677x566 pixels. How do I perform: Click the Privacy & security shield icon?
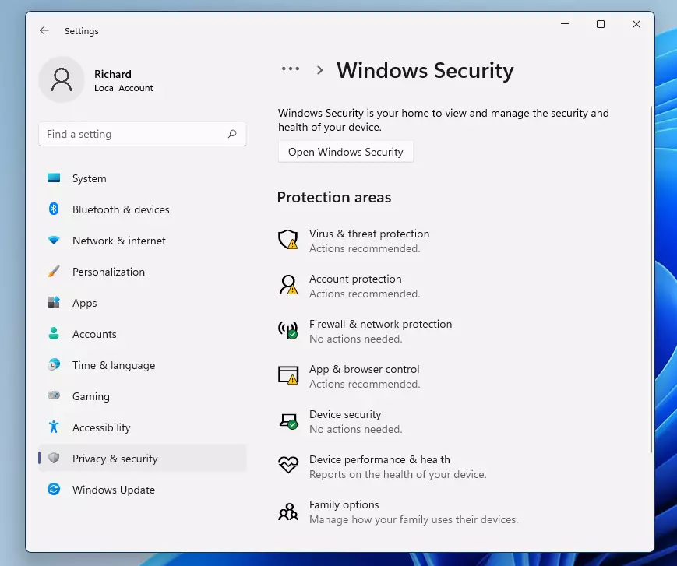pyautogui.click(x=54, y=458)
